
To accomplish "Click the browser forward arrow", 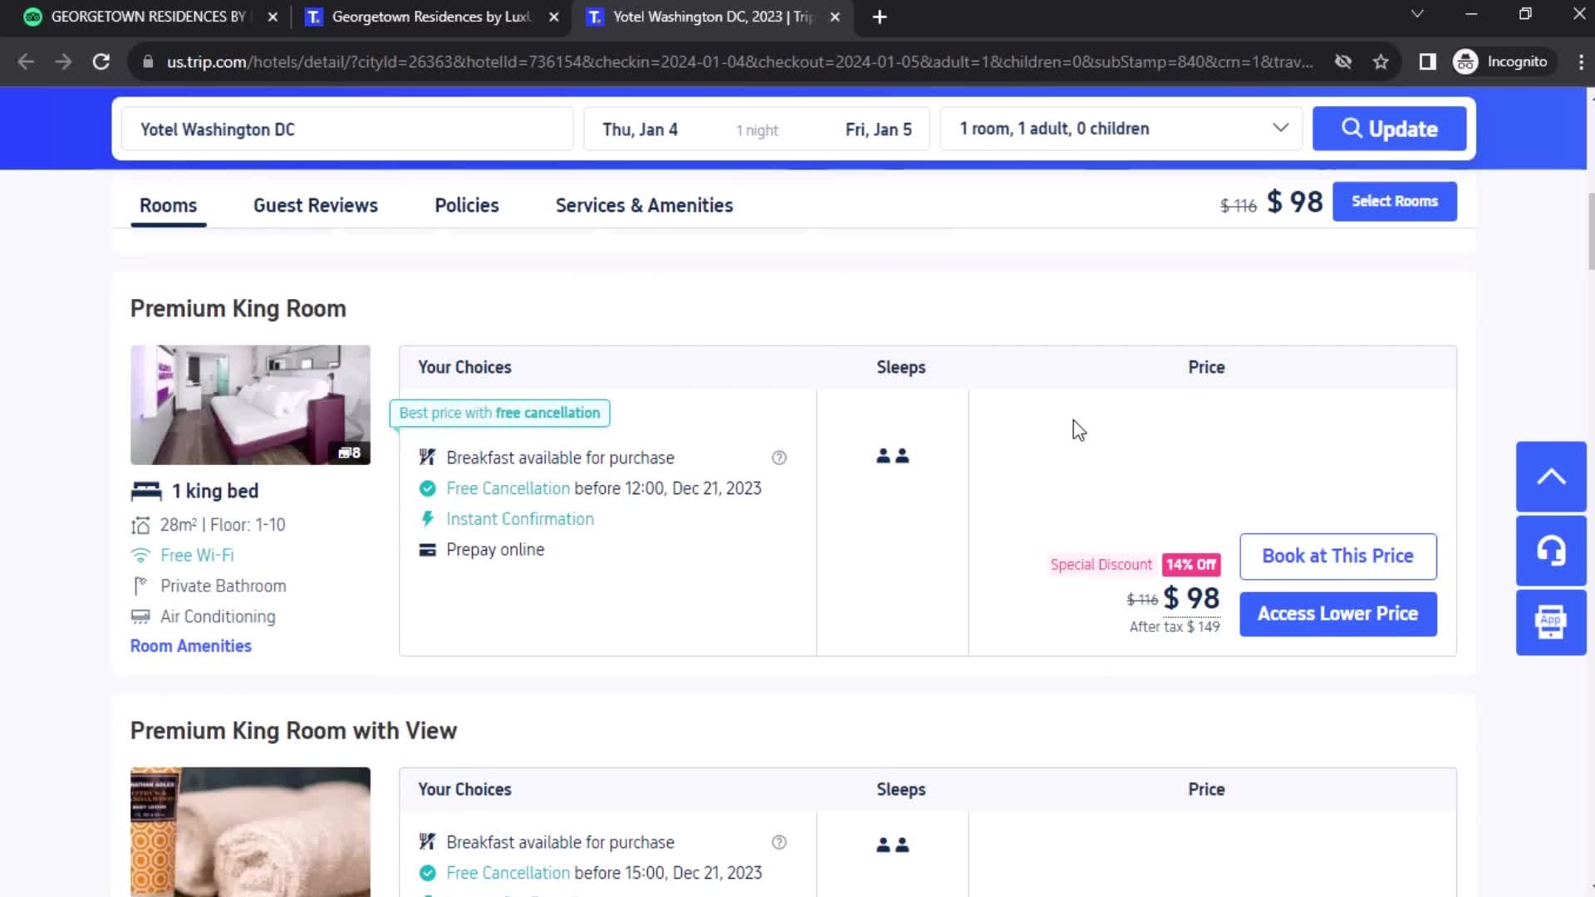I will click(63, 61).
